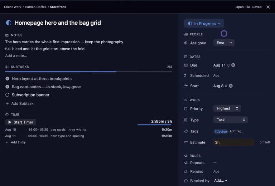Open the In Progress status dropdown
The image size is (275, 186).
tap(204, 24)
